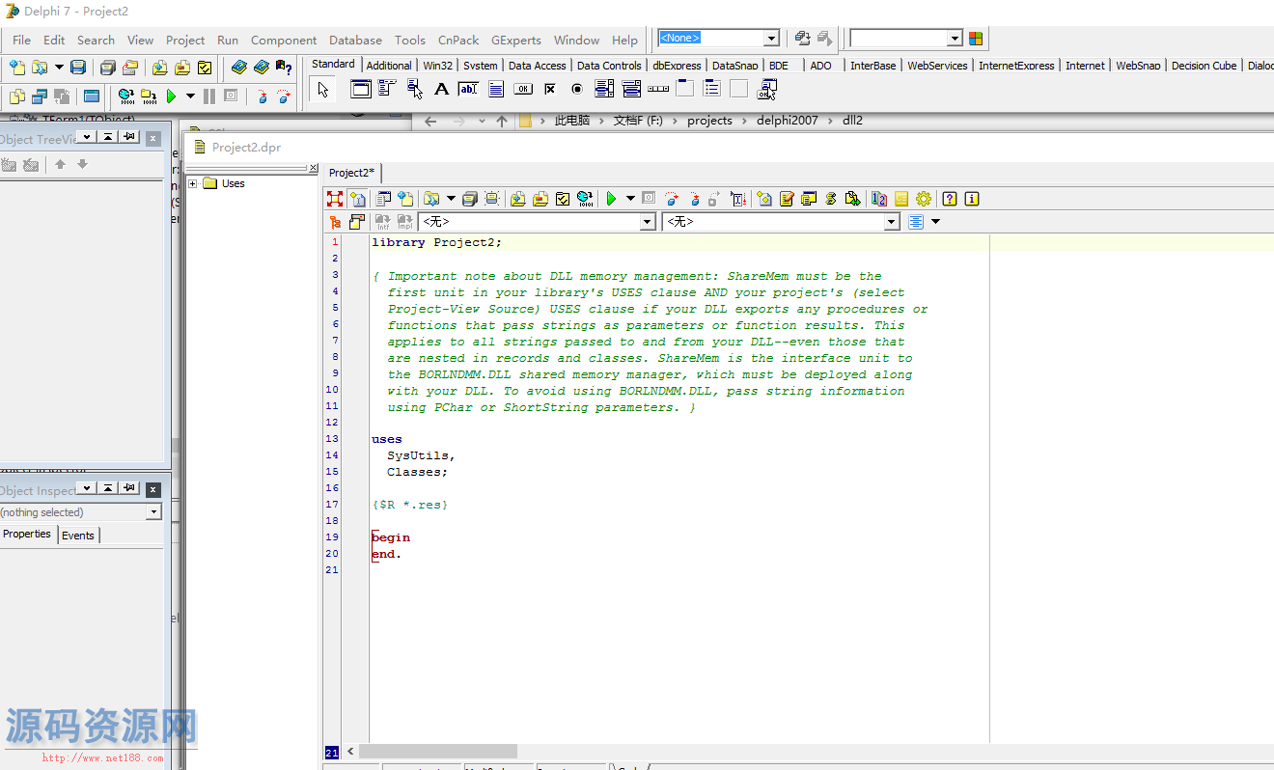
Task: Click the align-lines icon beside method dropdown
Action: (916, 222)
